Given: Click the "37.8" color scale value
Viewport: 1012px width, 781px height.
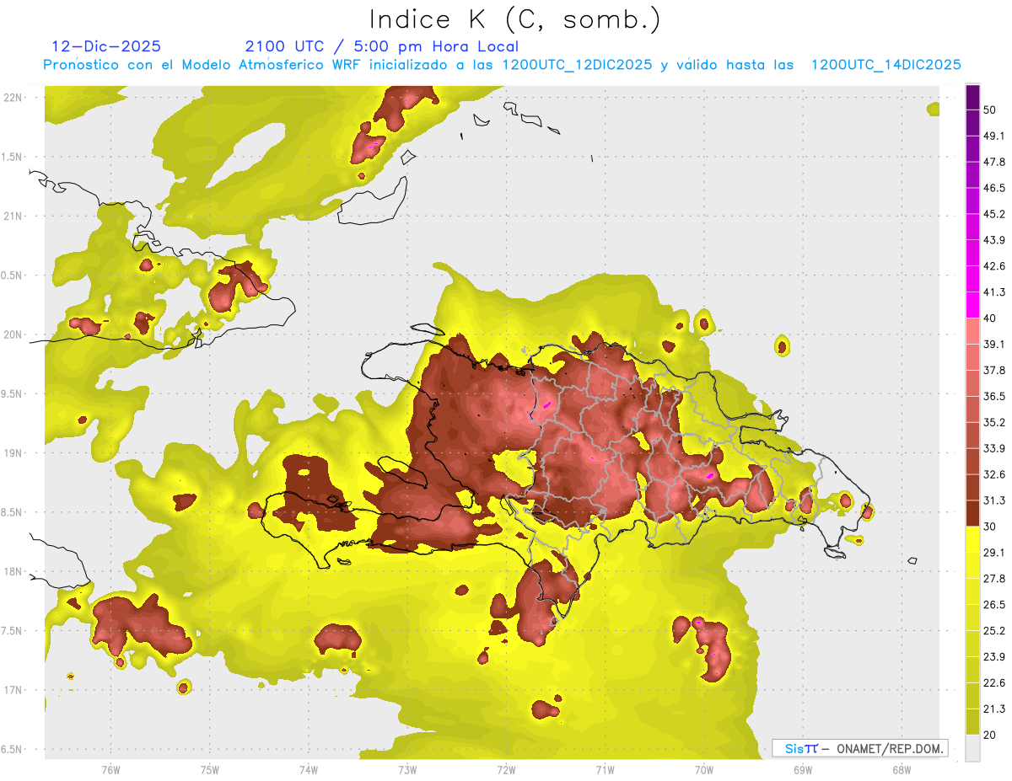Looking at the screenshot, I should (994, 371).
